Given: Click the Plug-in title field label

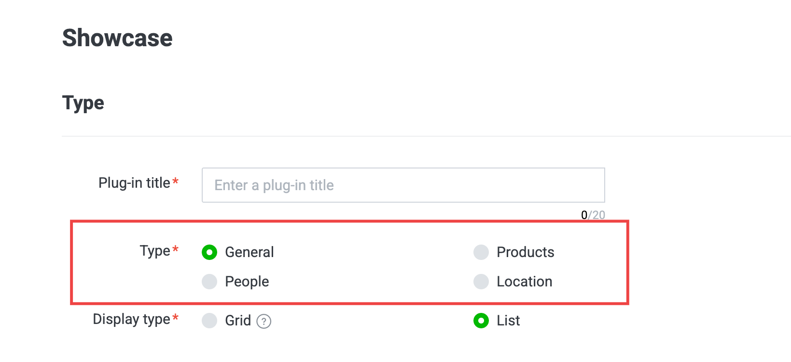Looking at the screenshot, I should click(x=139, y=183).
